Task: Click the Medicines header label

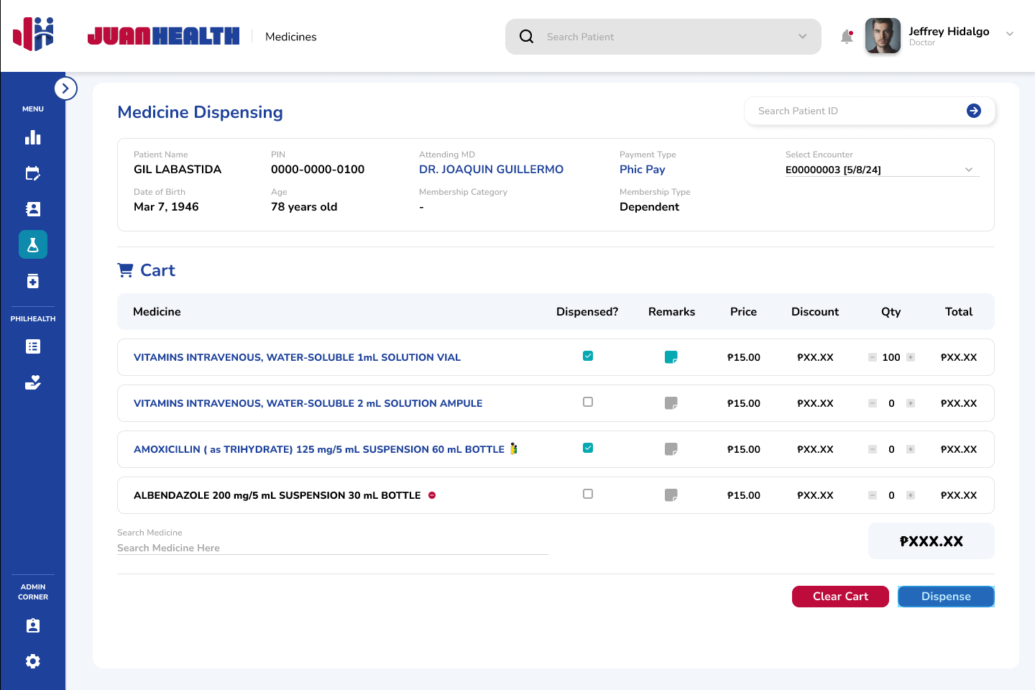Action: 290,37
